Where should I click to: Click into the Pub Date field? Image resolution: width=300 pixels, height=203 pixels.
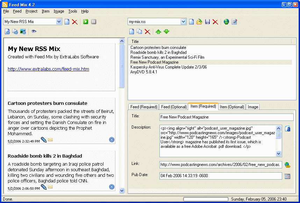point(221,176)
